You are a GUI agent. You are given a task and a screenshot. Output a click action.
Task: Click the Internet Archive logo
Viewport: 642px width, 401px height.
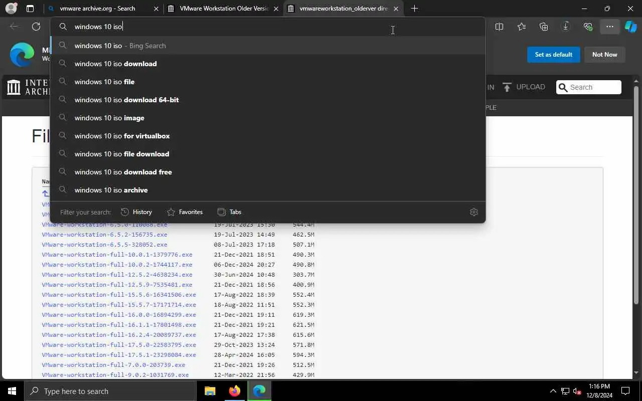28,87
